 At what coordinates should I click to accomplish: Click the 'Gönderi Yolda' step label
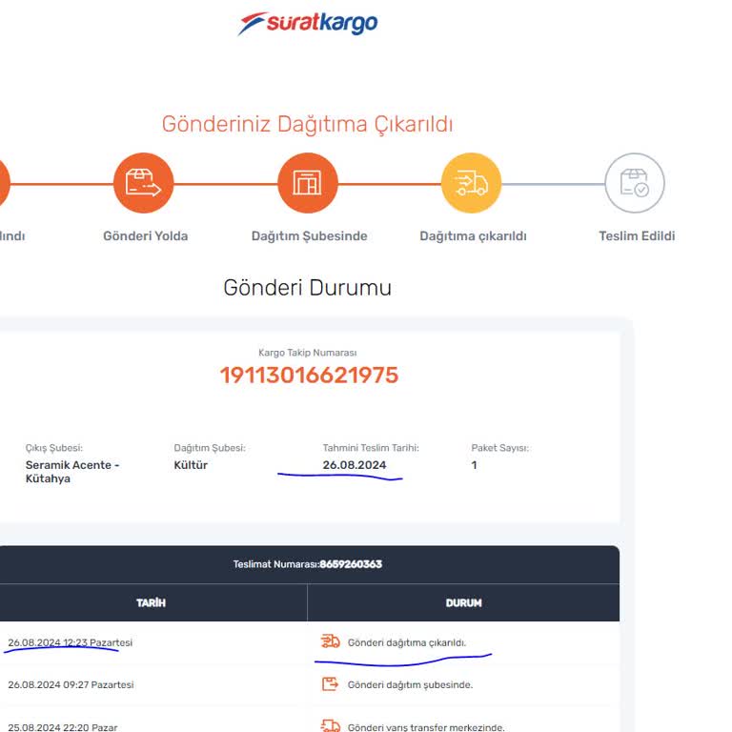coord(146,235)
